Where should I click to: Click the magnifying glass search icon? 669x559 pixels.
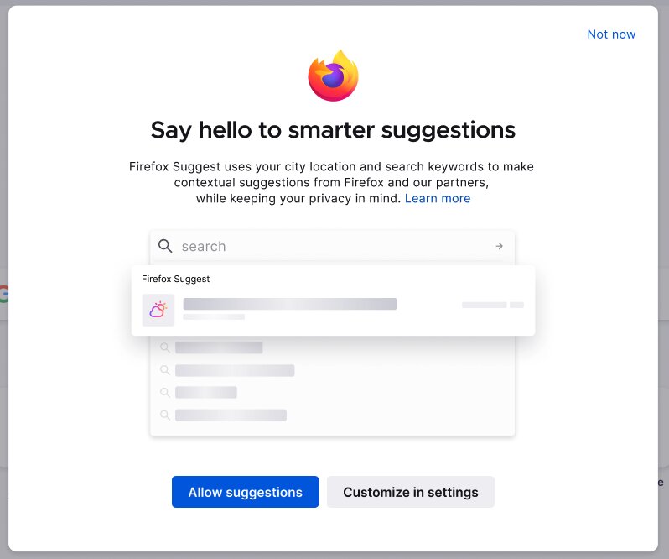point(165,246)
